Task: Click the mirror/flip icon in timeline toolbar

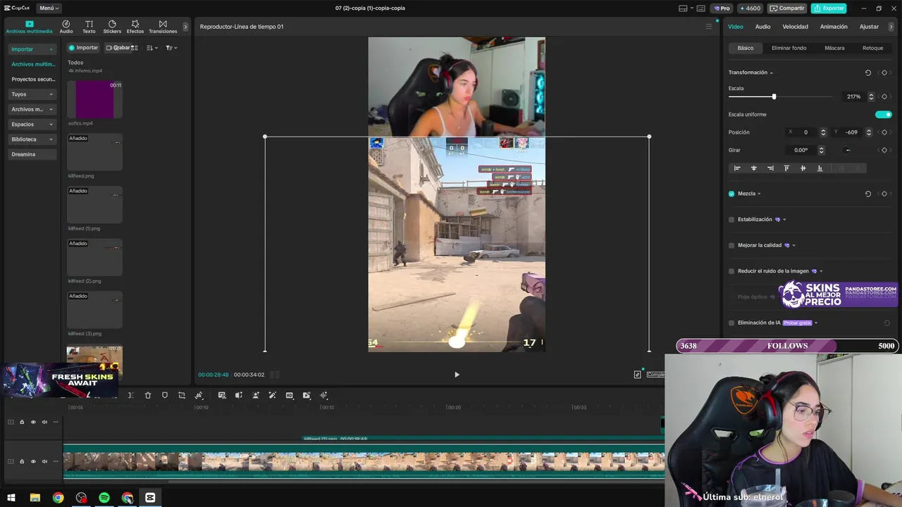Action: pos(239,395)
